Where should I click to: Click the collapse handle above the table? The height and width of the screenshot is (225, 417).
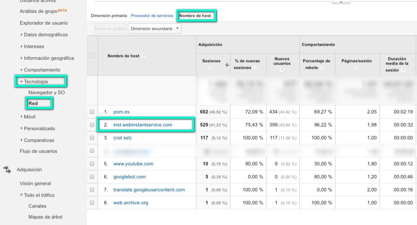[x=340, y=2]
